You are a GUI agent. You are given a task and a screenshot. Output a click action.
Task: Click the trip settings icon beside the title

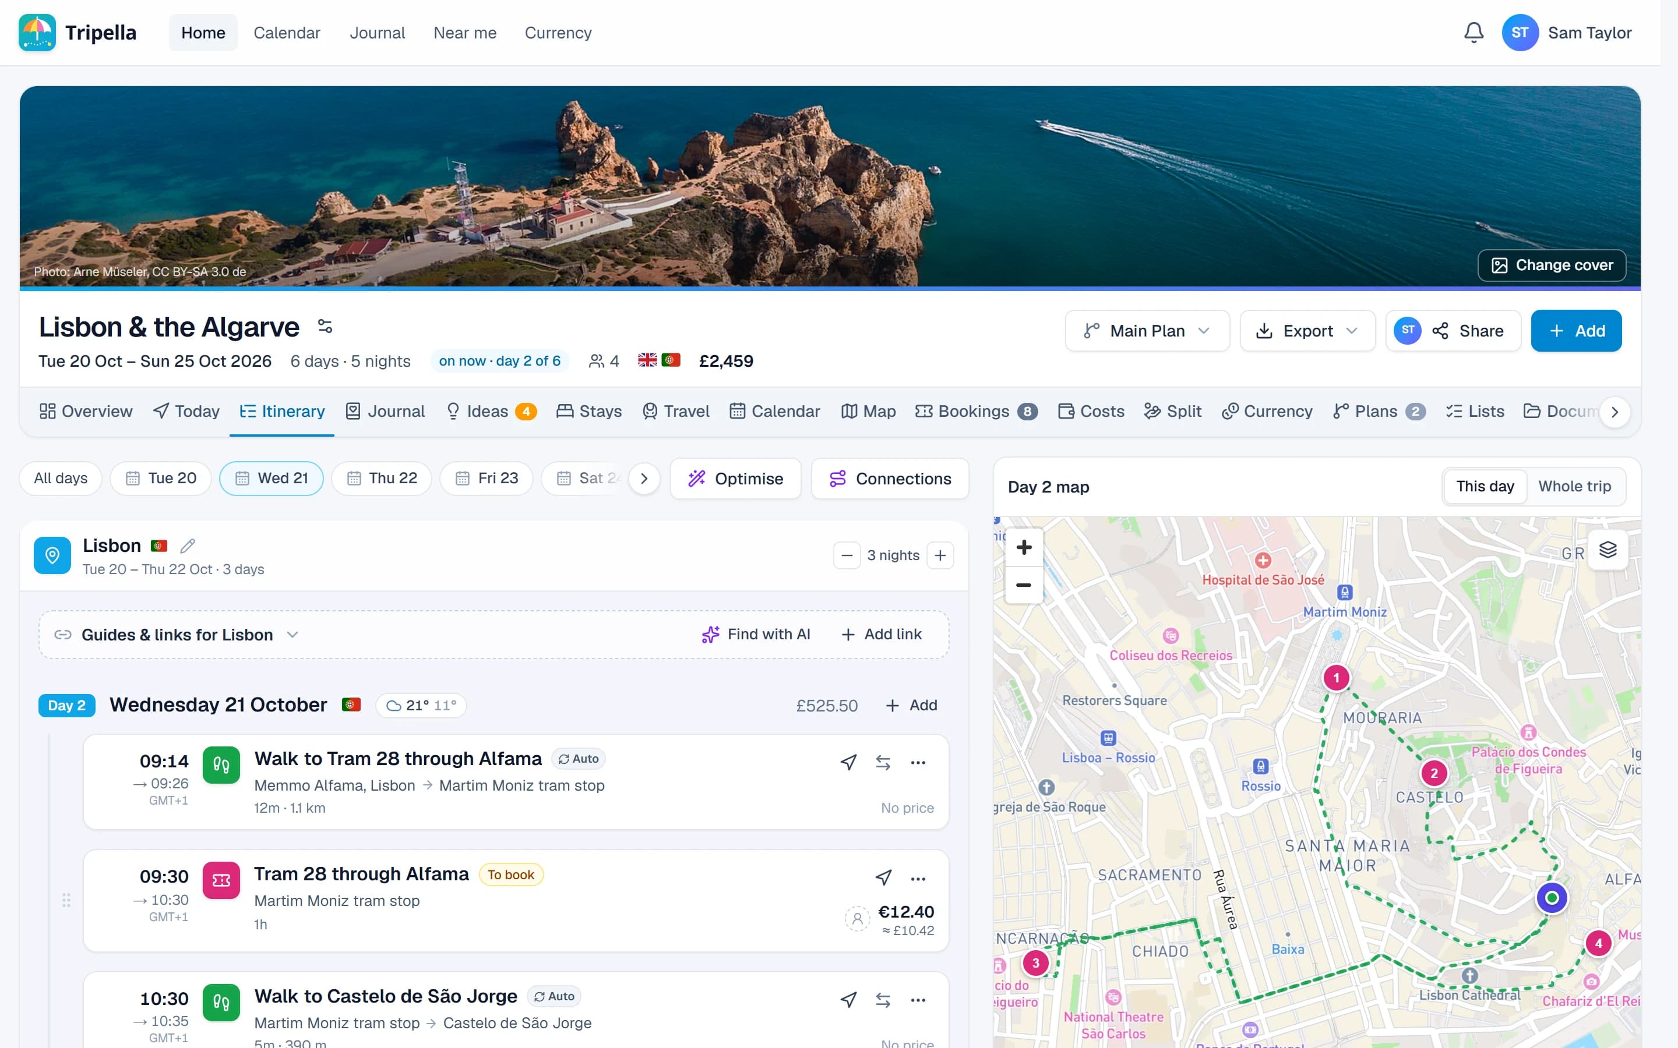[325, 326]
